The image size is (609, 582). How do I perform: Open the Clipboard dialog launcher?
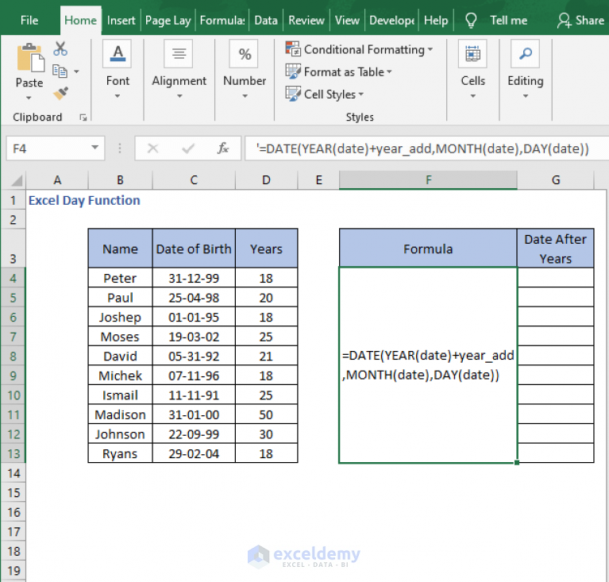pyautogui.click(x=83, y=118)
